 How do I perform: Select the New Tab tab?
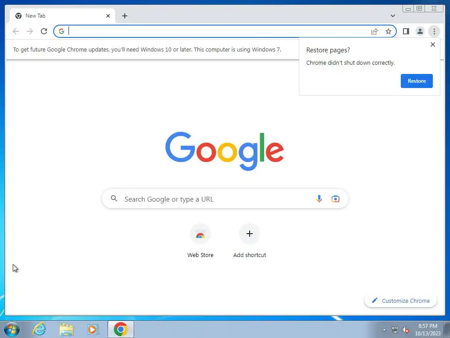(62, 16)
